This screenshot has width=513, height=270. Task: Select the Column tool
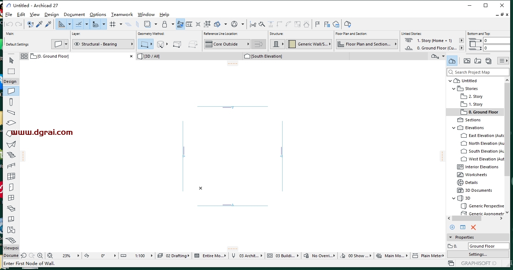coord(11,102)
